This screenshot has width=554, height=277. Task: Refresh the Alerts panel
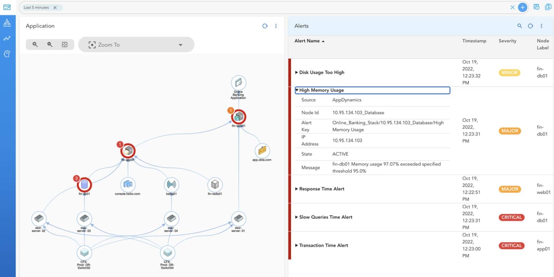tap(530, 26)
